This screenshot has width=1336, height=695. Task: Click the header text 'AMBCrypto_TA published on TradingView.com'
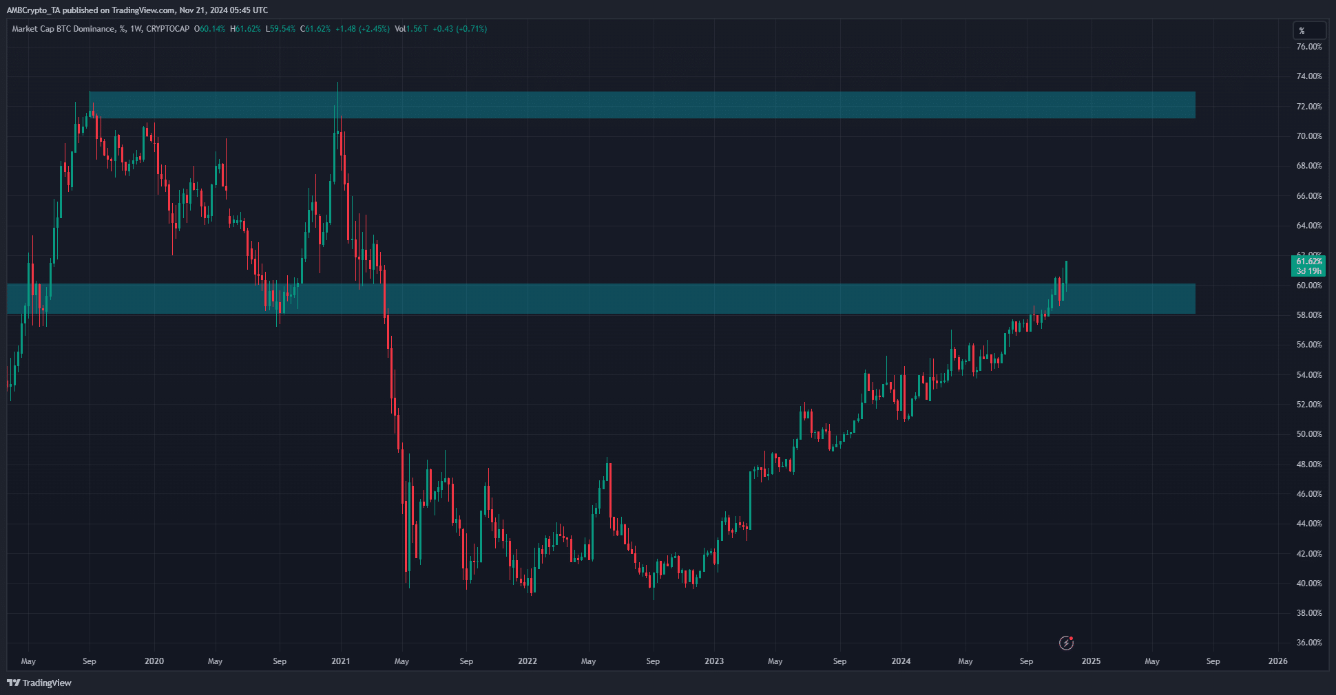coord(91,10)
